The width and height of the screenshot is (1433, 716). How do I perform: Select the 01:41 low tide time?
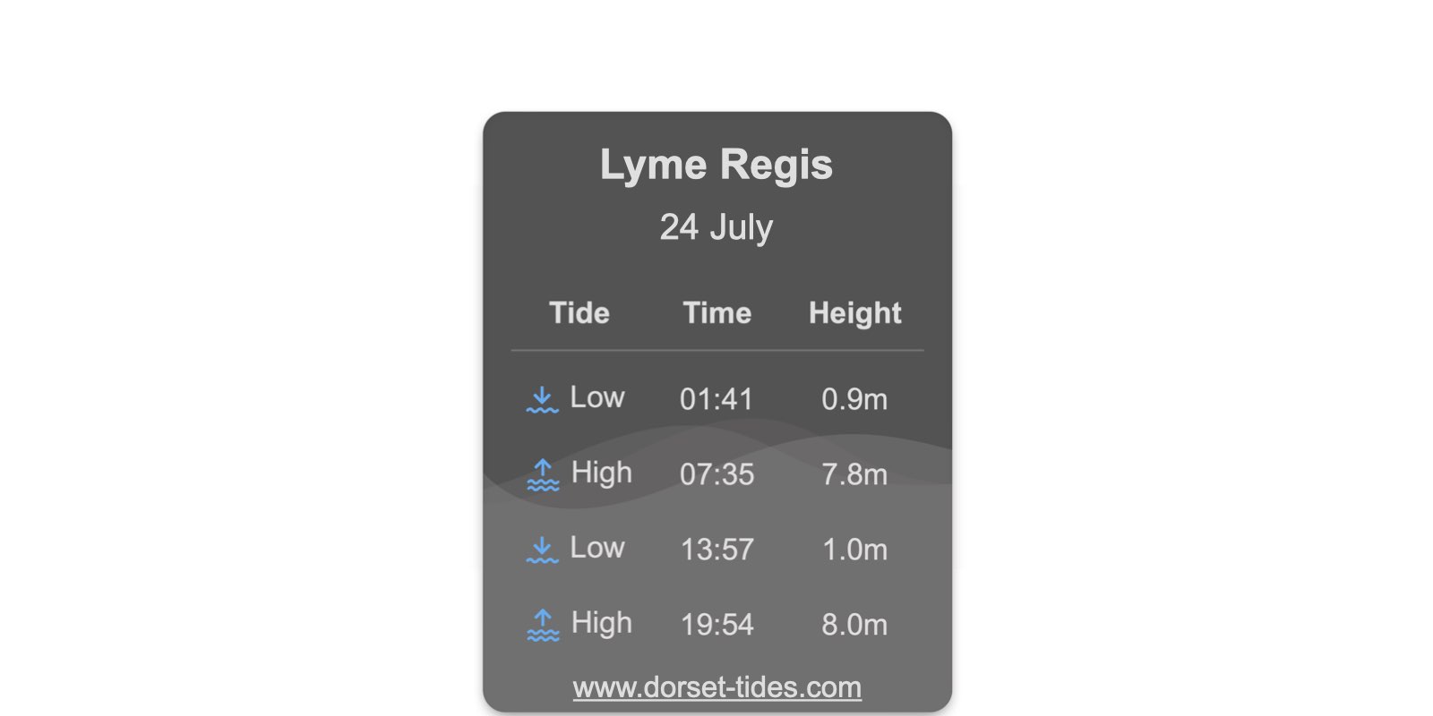coord(716,399)
